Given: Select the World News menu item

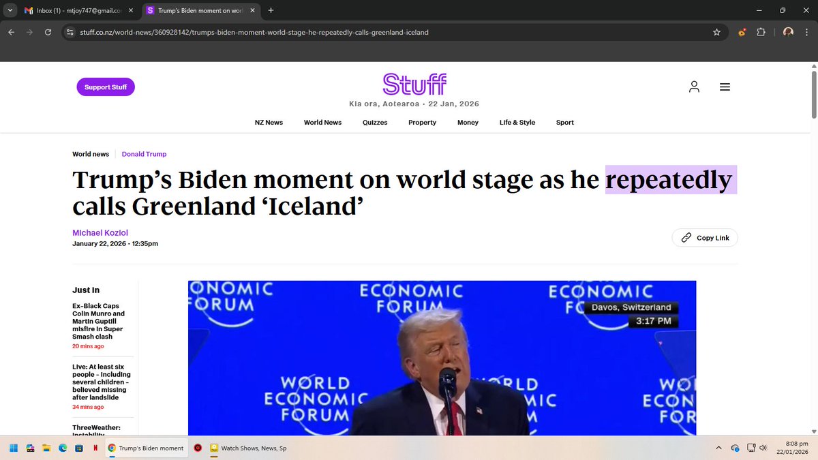Looking at the screenshot, I should coord(322,123).
